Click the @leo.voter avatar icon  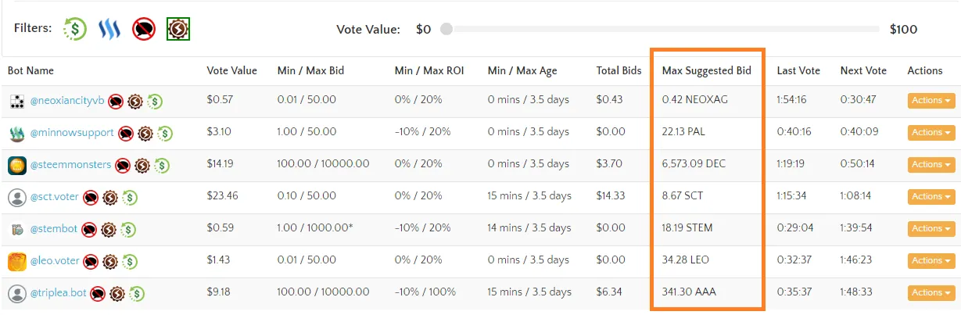click(x=17, y=261)
